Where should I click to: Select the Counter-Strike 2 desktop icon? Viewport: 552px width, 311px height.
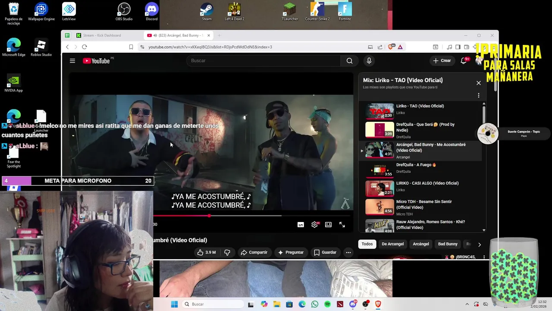[x=317, y=12]
